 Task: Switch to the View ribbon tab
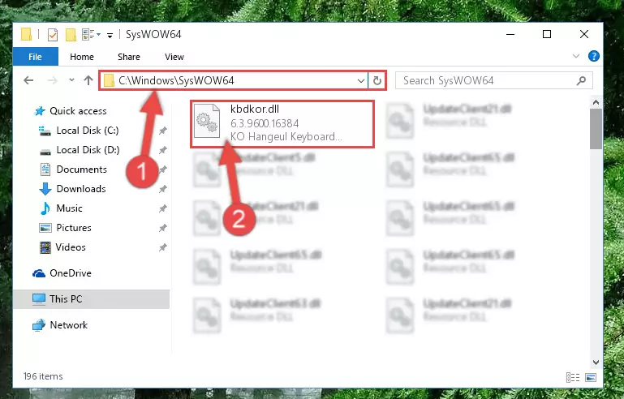(x=174, y=57)
